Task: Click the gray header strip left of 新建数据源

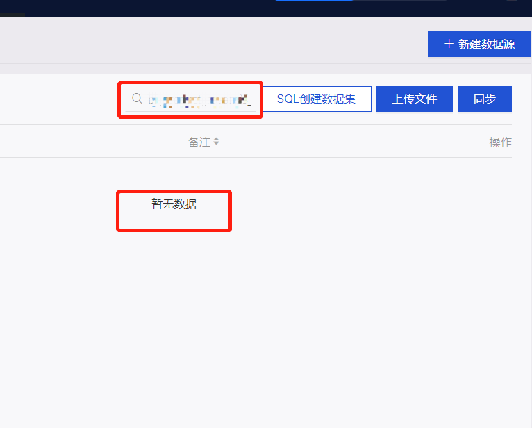Action: coord(208,42)
